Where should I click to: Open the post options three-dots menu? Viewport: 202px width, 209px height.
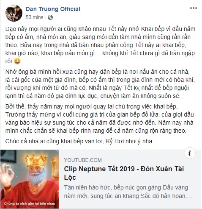click(x=194, y=8)
